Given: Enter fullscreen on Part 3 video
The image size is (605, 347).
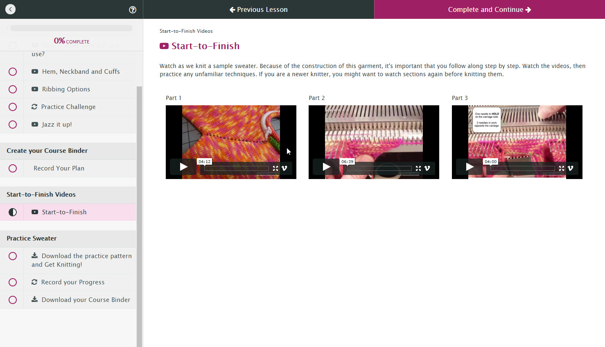Looking at the screenshot, I should (562, 168).
